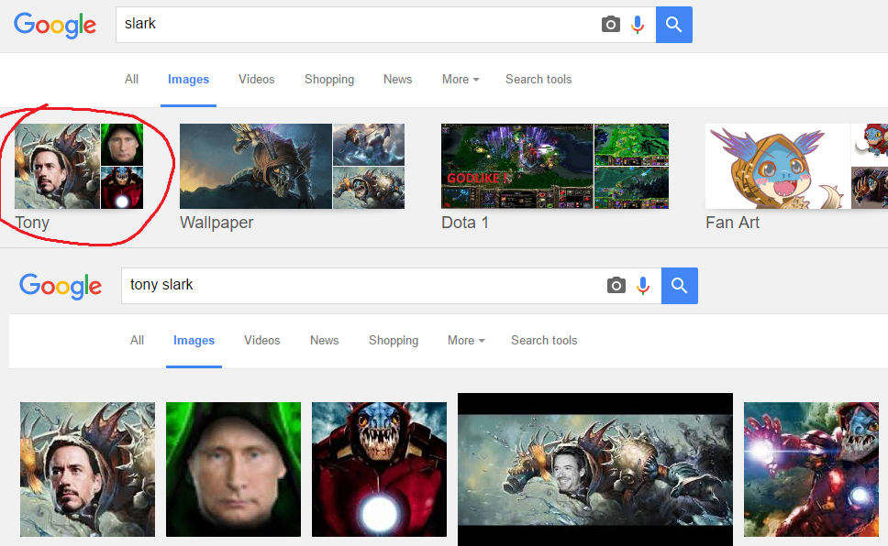888x546 pixels.
Task: Open the Wallpaper category's large thumbnail
Action: point(256,167)
